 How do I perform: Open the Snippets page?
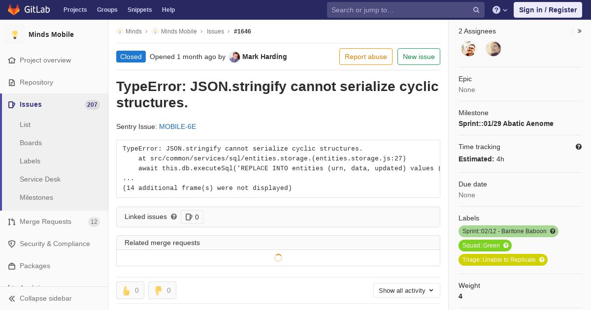point(139,10)
